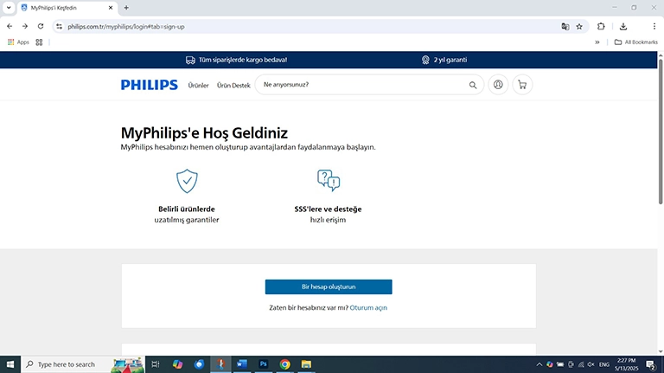
Task: Click the Philips logo
Action: [150, 85]
